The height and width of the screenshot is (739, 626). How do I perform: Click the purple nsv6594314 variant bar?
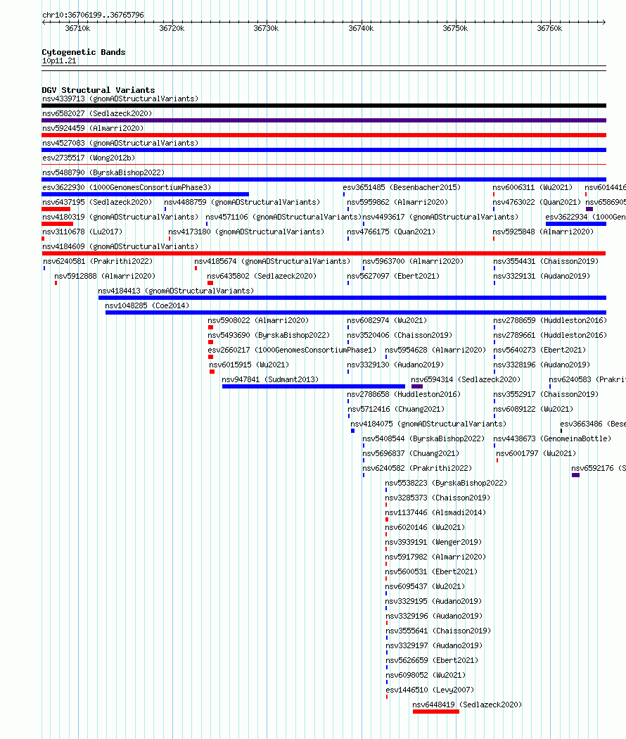tap(417, 386)
